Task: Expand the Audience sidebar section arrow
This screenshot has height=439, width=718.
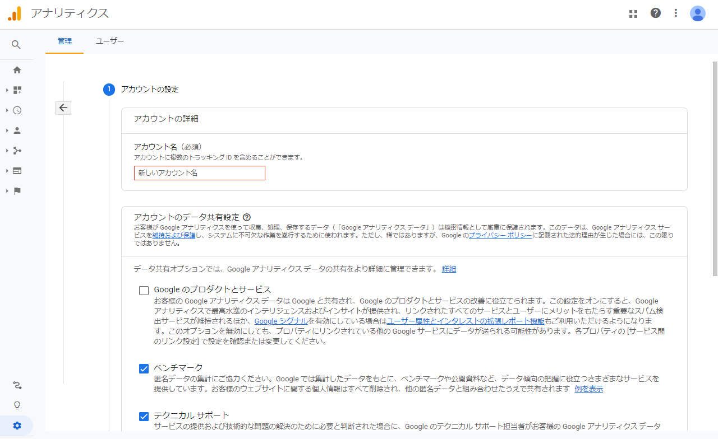Action: coord(7,130)
